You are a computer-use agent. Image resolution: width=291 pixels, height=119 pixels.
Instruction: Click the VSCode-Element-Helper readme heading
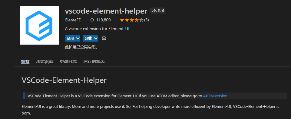pyautogui.click(x=64, y=80)
